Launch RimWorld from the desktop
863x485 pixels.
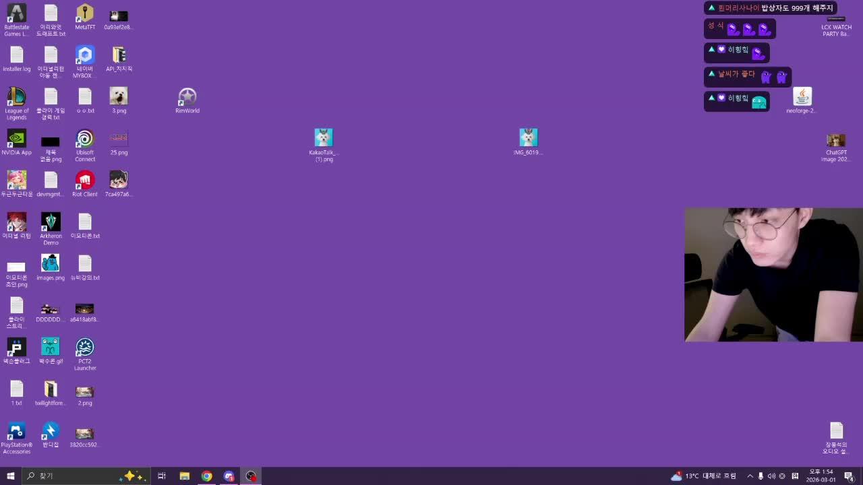(187, 100)
